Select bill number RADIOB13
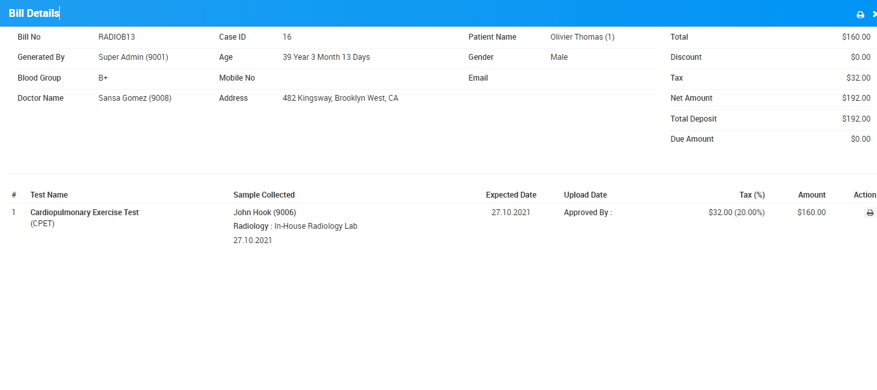The image size is (877, 390). [x=116, y=37]
